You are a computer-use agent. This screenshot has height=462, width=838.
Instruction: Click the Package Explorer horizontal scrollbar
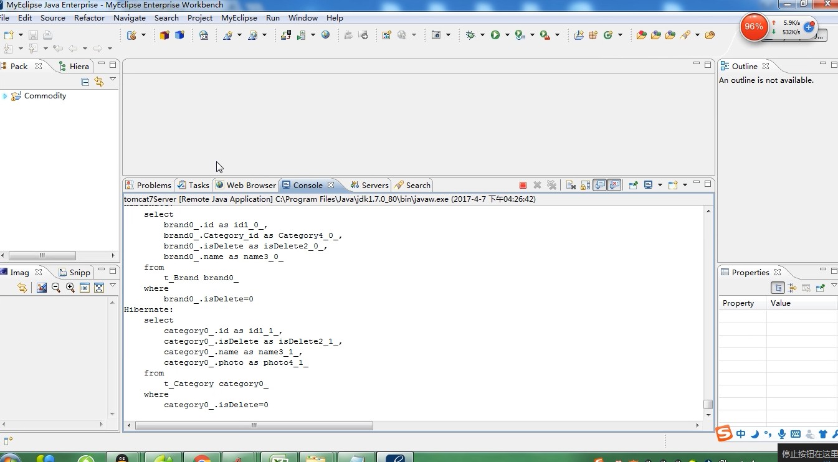[x=42, y=255]
